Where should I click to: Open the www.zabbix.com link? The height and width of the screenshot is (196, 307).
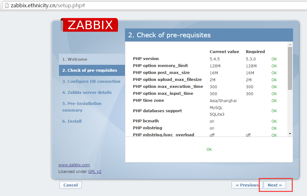tap(74, 165)
